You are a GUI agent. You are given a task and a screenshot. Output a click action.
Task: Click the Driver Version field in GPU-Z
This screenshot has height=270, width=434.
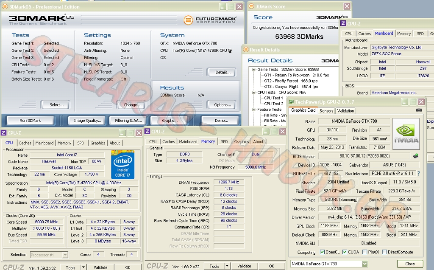click(x=369, y=217)
